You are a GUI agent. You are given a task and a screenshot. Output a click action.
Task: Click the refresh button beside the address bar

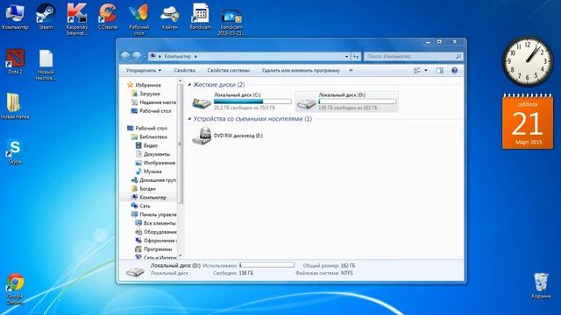356,56
